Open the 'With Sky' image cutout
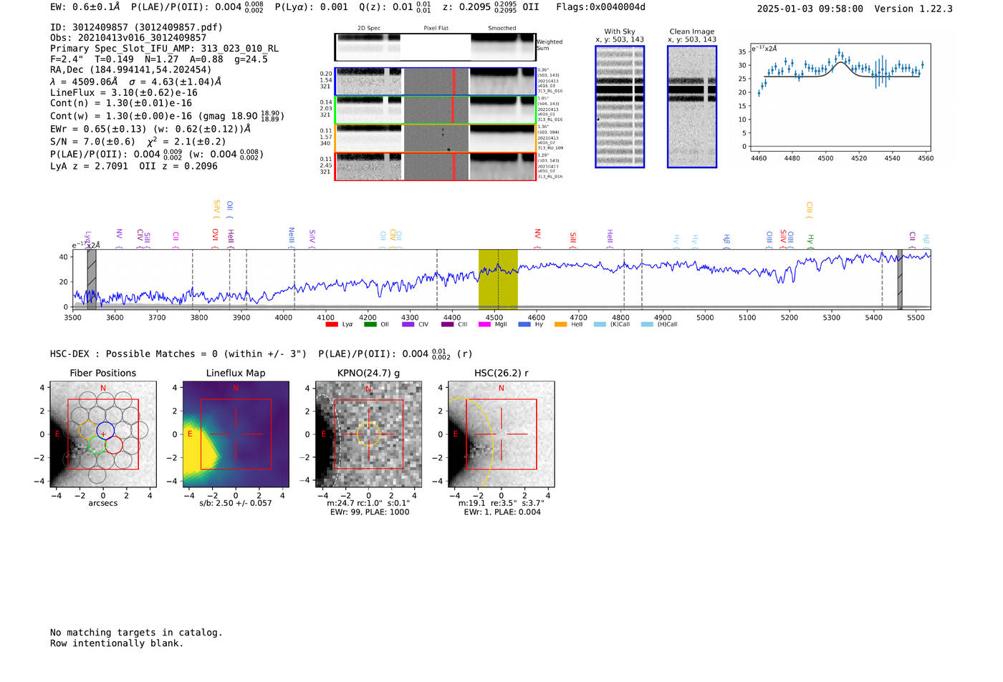This screenshot has width=1003, height=682. click(x=620, y=107)
